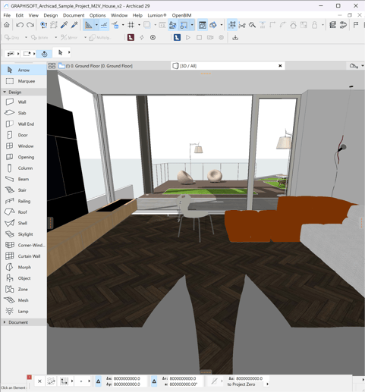365x392 pixels.
Task: Select the Morph tool
Action: click(24, 267)
